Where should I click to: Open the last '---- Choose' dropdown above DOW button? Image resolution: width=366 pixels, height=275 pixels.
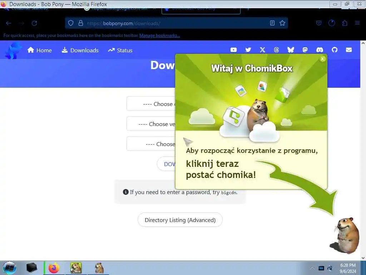[151, 144]
